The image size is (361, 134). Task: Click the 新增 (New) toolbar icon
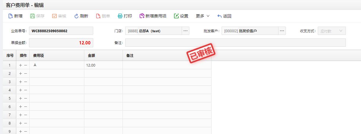point(11,16)
